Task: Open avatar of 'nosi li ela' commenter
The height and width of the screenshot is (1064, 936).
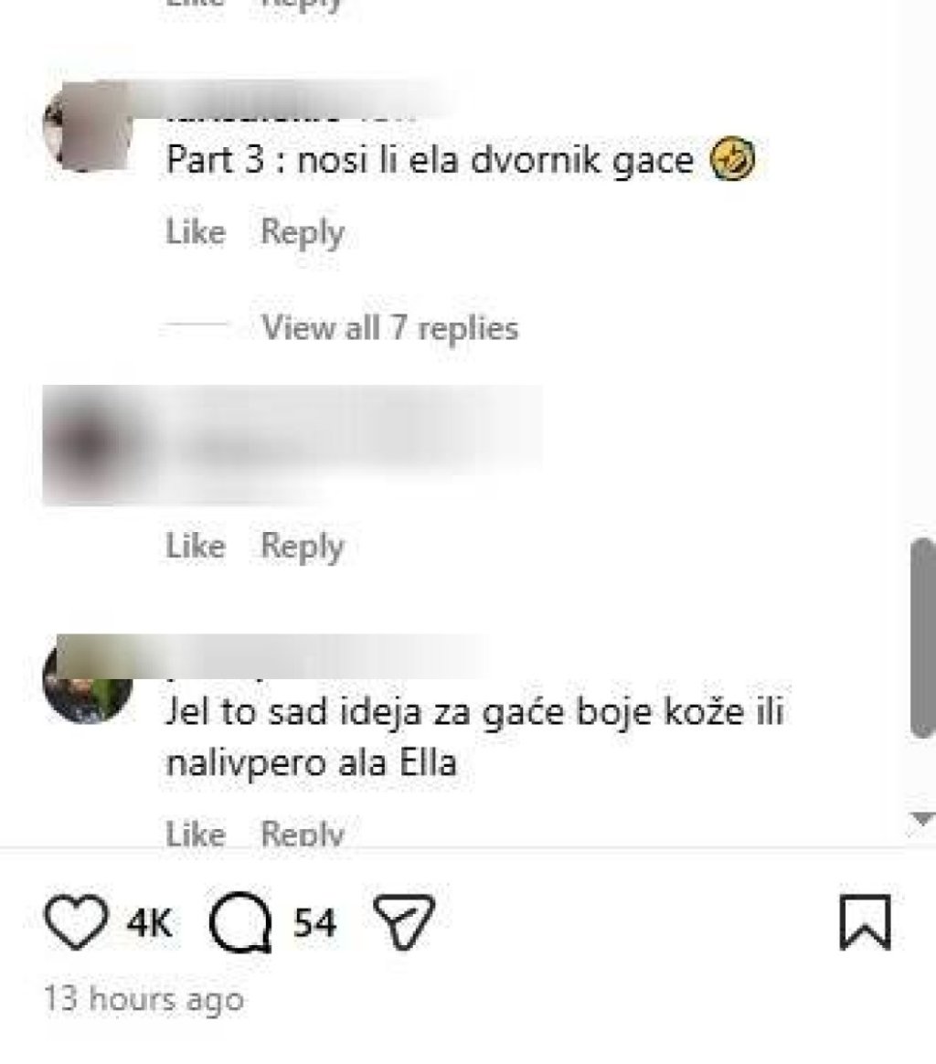Action: 87,126
